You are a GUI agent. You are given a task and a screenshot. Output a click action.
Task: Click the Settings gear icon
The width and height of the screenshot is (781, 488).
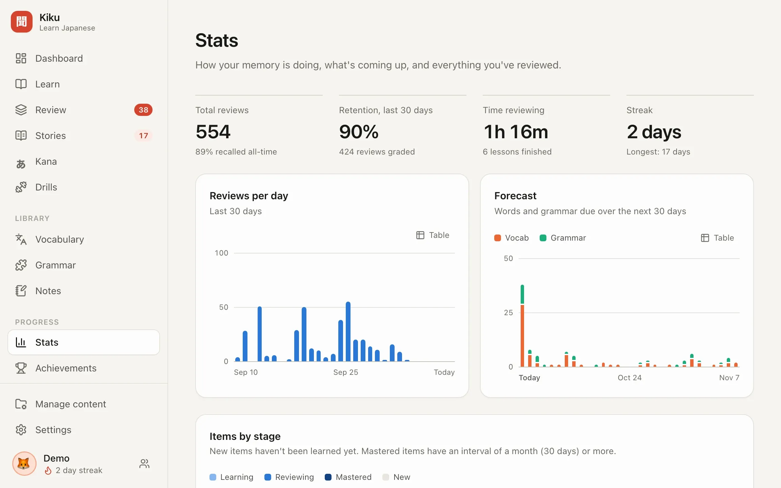pyautogui.click(x=21, y=430)
